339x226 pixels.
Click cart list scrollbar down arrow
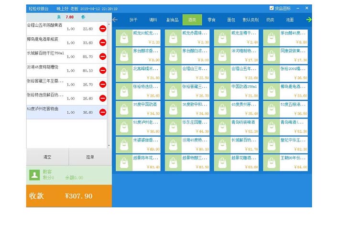(x=109, y=145)
